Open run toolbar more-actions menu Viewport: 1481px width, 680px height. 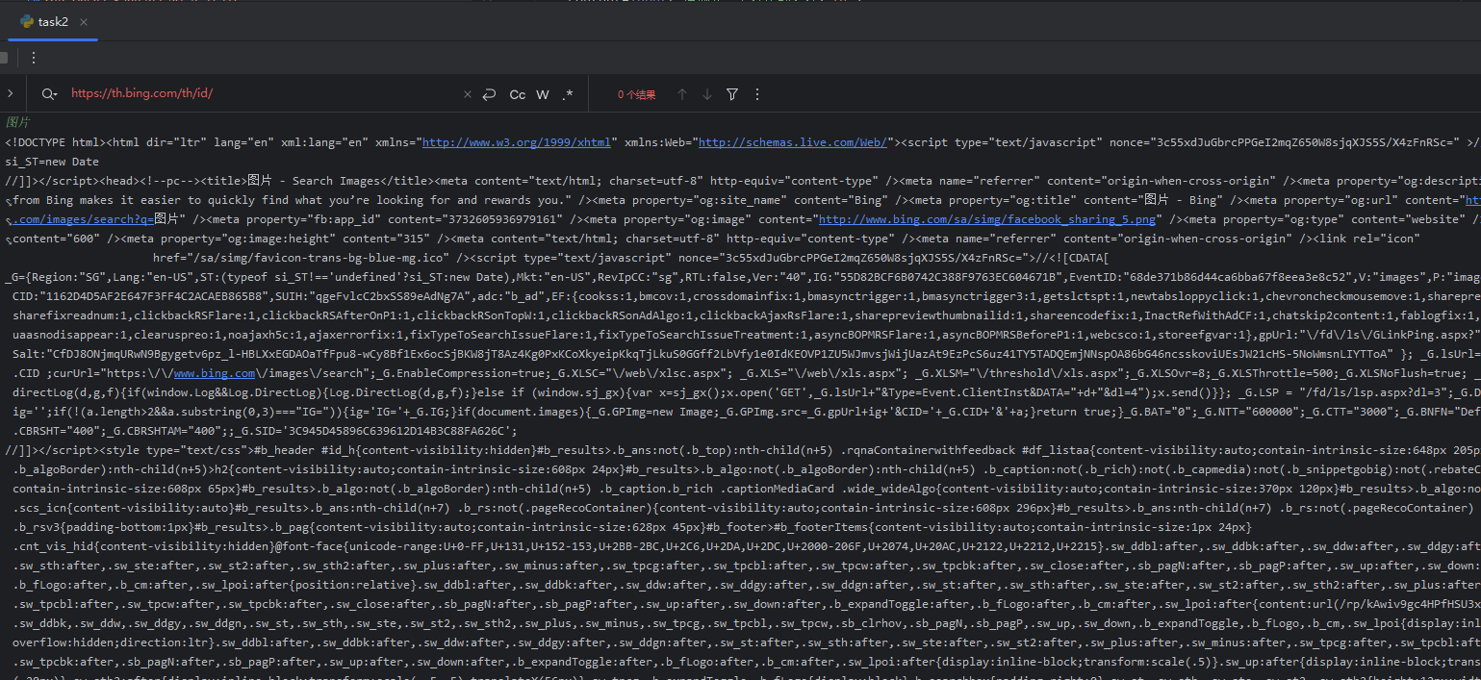coord(34,58)
